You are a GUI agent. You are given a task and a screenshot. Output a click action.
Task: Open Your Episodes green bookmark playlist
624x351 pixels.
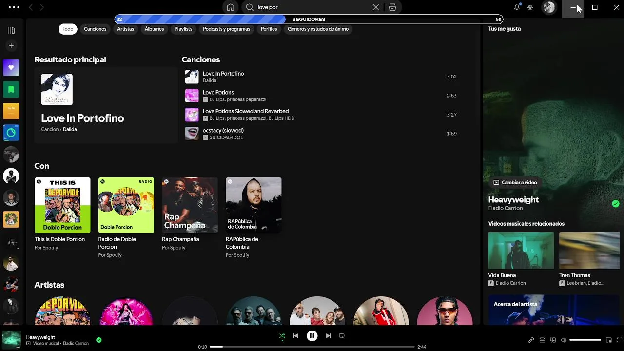coord(11,89)
